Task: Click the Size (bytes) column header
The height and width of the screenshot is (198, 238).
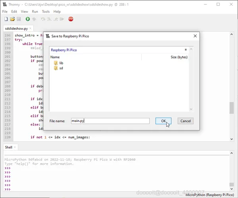Action: [165, 57]
